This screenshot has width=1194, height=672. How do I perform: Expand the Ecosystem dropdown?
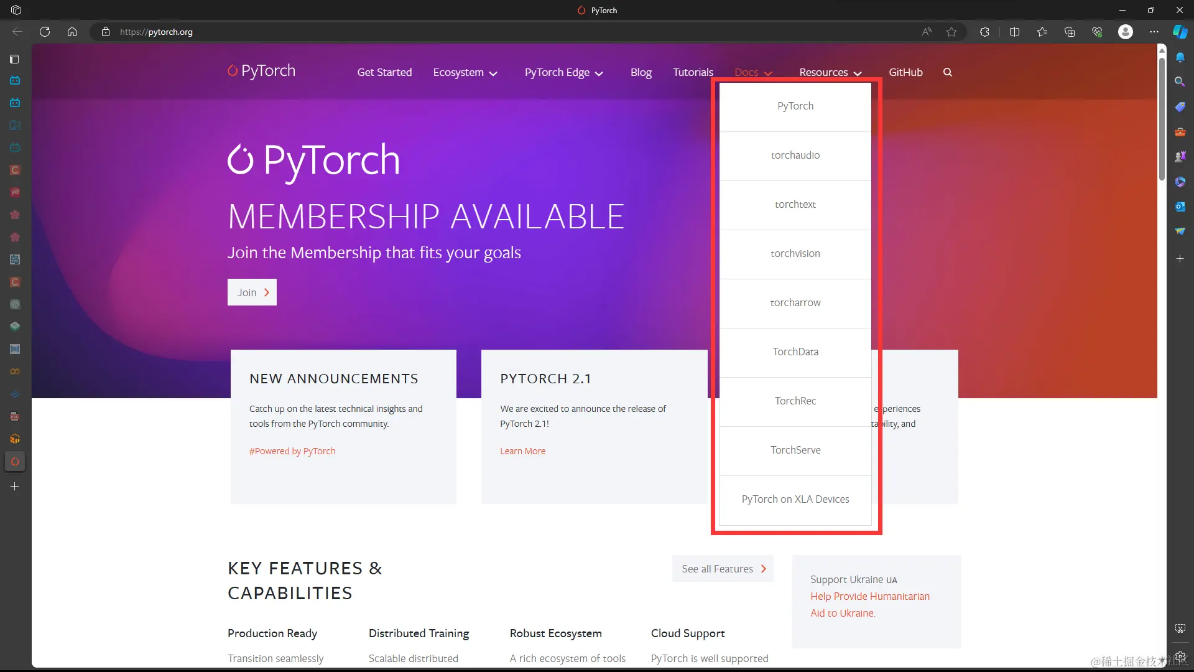coord(465,72)
